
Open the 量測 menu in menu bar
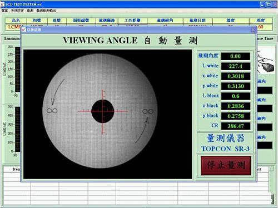click(30, 11)
